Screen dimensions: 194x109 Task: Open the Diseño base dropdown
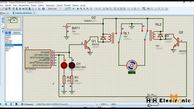[x=55, y=9]
